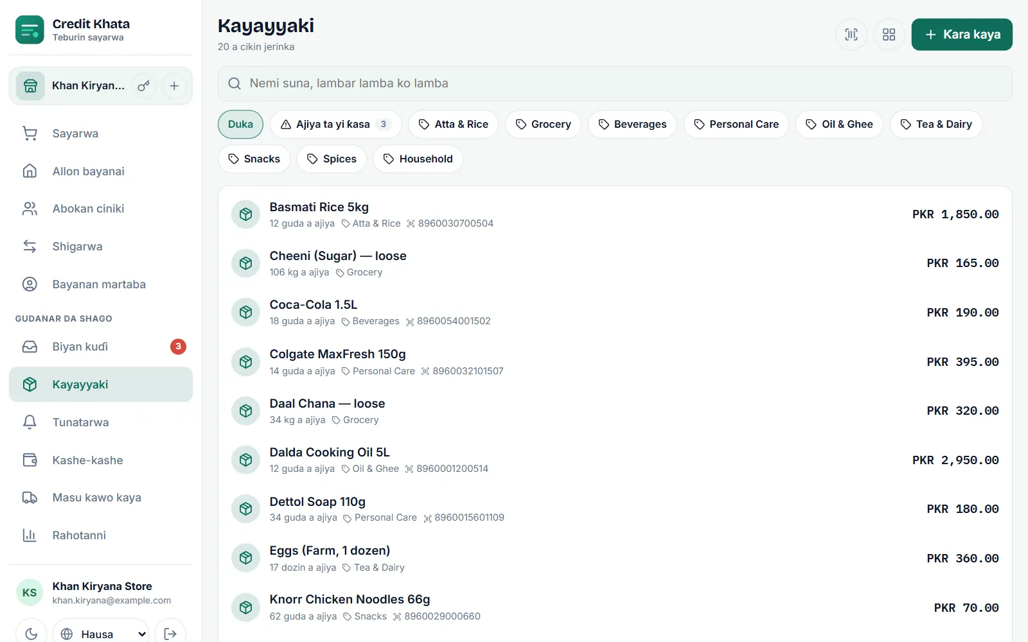Image resolution: width=1028 pixels, height=642 pixels.
Task: Open the Hausa language dropdown
Action: pyautogui.click(x=101, y=634)
